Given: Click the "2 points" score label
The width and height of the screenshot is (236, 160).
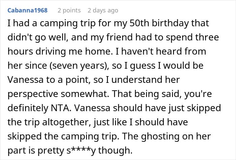Looking at the screenshot, I should [x=69, y=10].
